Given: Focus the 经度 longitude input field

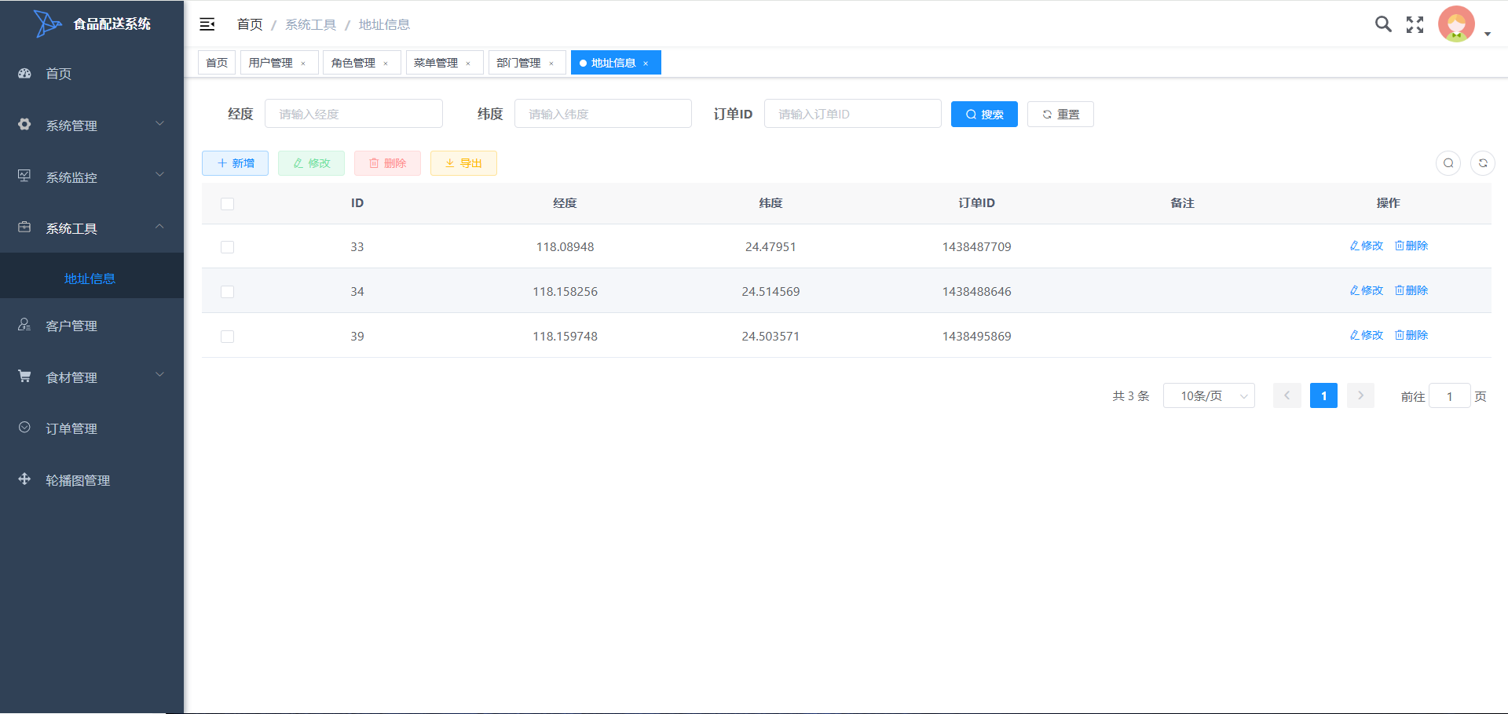Looking at the screenshot, I should pos(353,114).
